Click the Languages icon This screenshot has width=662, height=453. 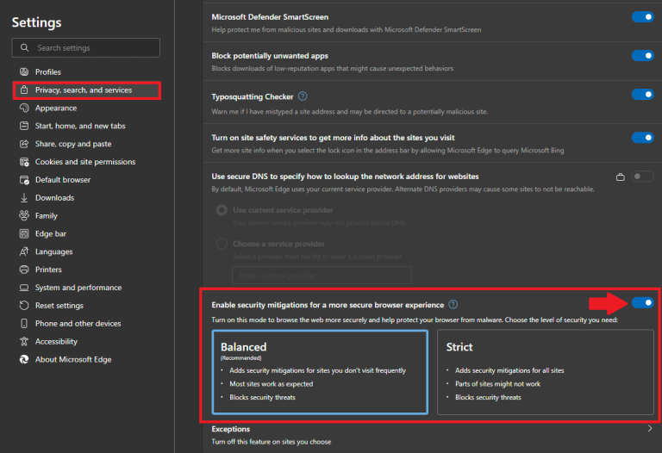[24, 251]
